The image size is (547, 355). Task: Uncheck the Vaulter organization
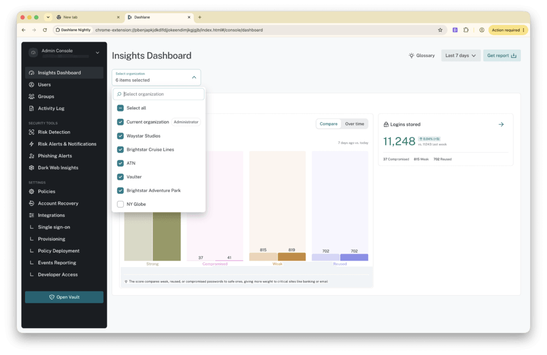point(120,177)
